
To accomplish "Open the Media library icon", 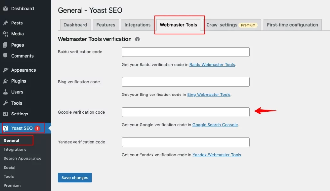I will click(x=5, y=34).
